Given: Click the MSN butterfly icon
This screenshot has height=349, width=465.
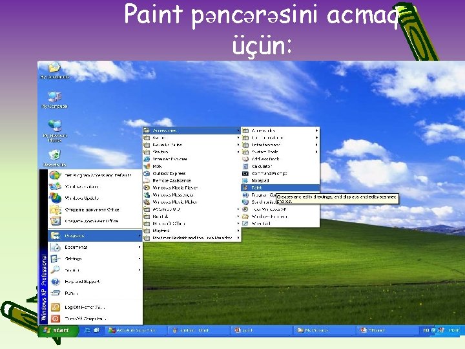Looking at the screenshot, I should click(147, 166).
